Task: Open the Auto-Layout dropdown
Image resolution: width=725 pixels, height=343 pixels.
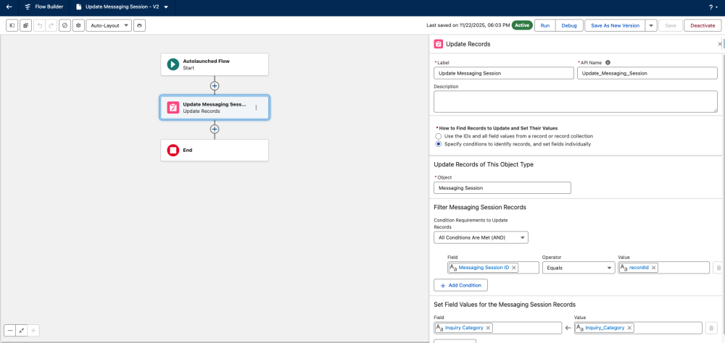Action: 109,25
